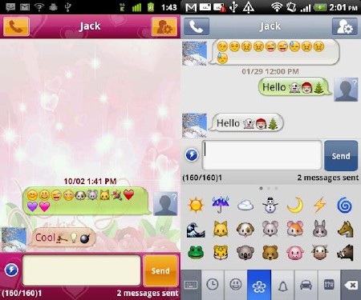This screenshot has width=361, height=300.
Task: Tap the orange Send button
Action: (160, 270)
